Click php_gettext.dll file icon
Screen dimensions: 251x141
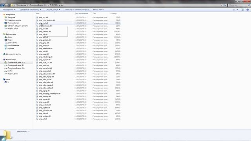coord(37,40)
